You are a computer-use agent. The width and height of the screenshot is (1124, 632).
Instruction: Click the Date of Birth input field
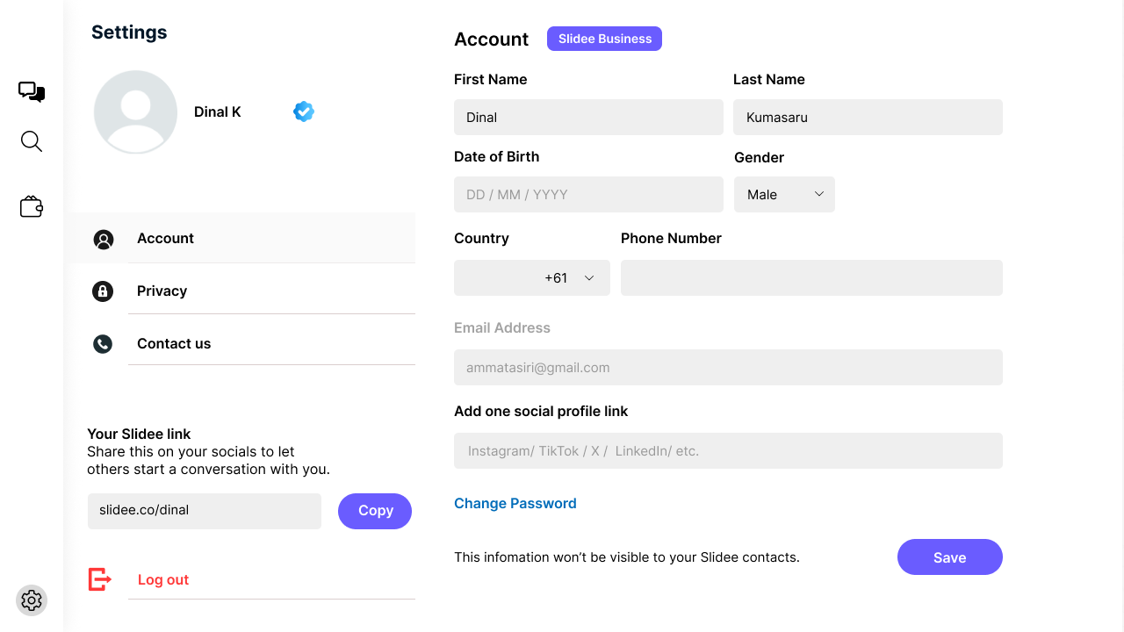[x=588, y=194]
